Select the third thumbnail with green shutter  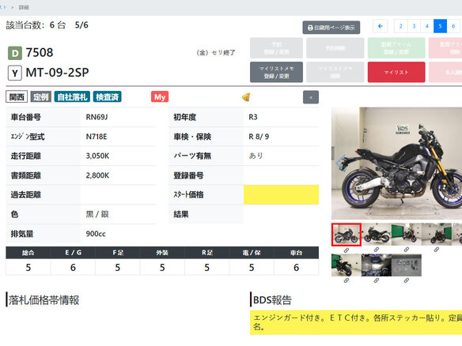pyautogui.click(x=407, y=234)
